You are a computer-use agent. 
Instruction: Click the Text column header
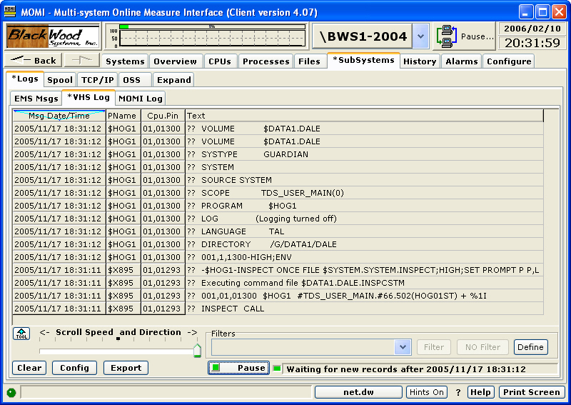coord(364,116)
